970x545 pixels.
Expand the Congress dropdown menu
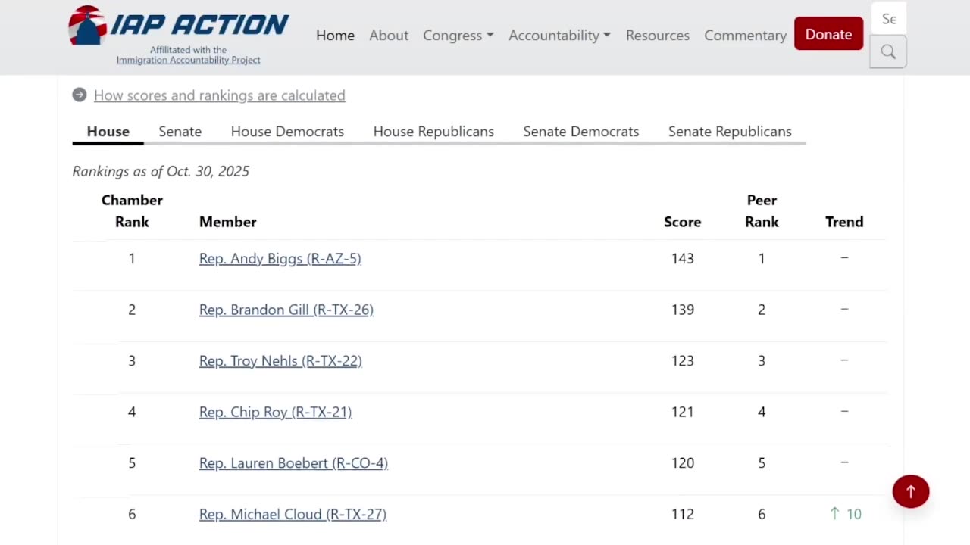pyautogui.click(x=458, y=36)
